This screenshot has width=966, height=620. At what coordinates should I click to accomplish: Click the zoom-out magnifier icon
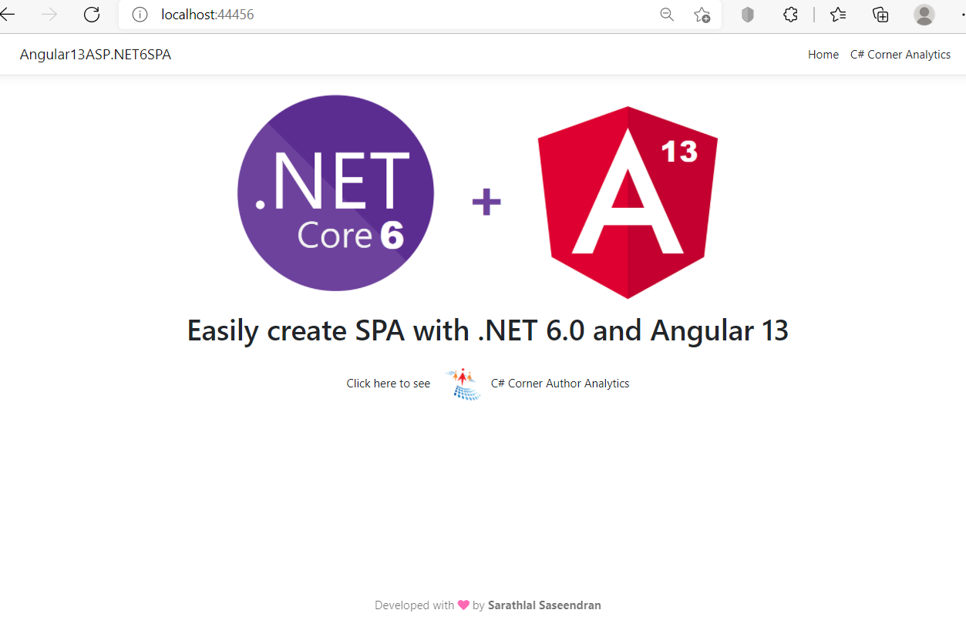[666, 15]
